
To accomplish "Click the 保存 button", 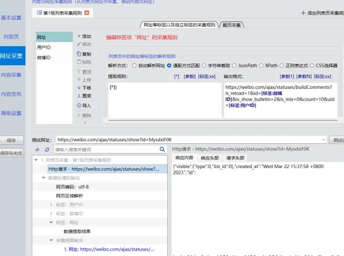I will click(x=11, y=140).
